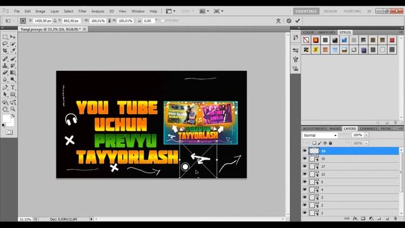Select the Eyedropper tool
405x228 pixels.
click(13, 51)
